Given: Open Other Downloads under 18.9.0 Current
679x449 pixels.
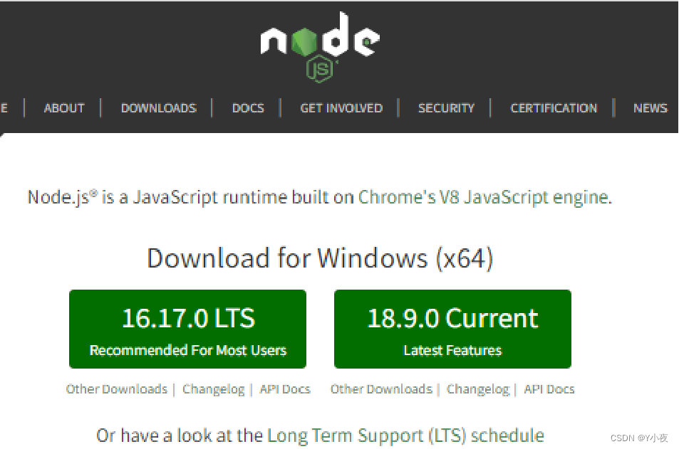Looking at the screenshot, I should [381, 389].
